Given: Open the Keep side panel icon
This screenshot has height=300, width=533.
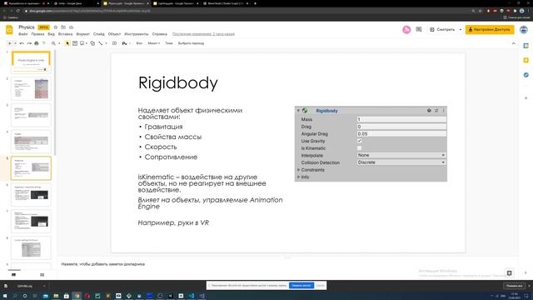Looking at the screenshot, I should [x=526, y=60].
